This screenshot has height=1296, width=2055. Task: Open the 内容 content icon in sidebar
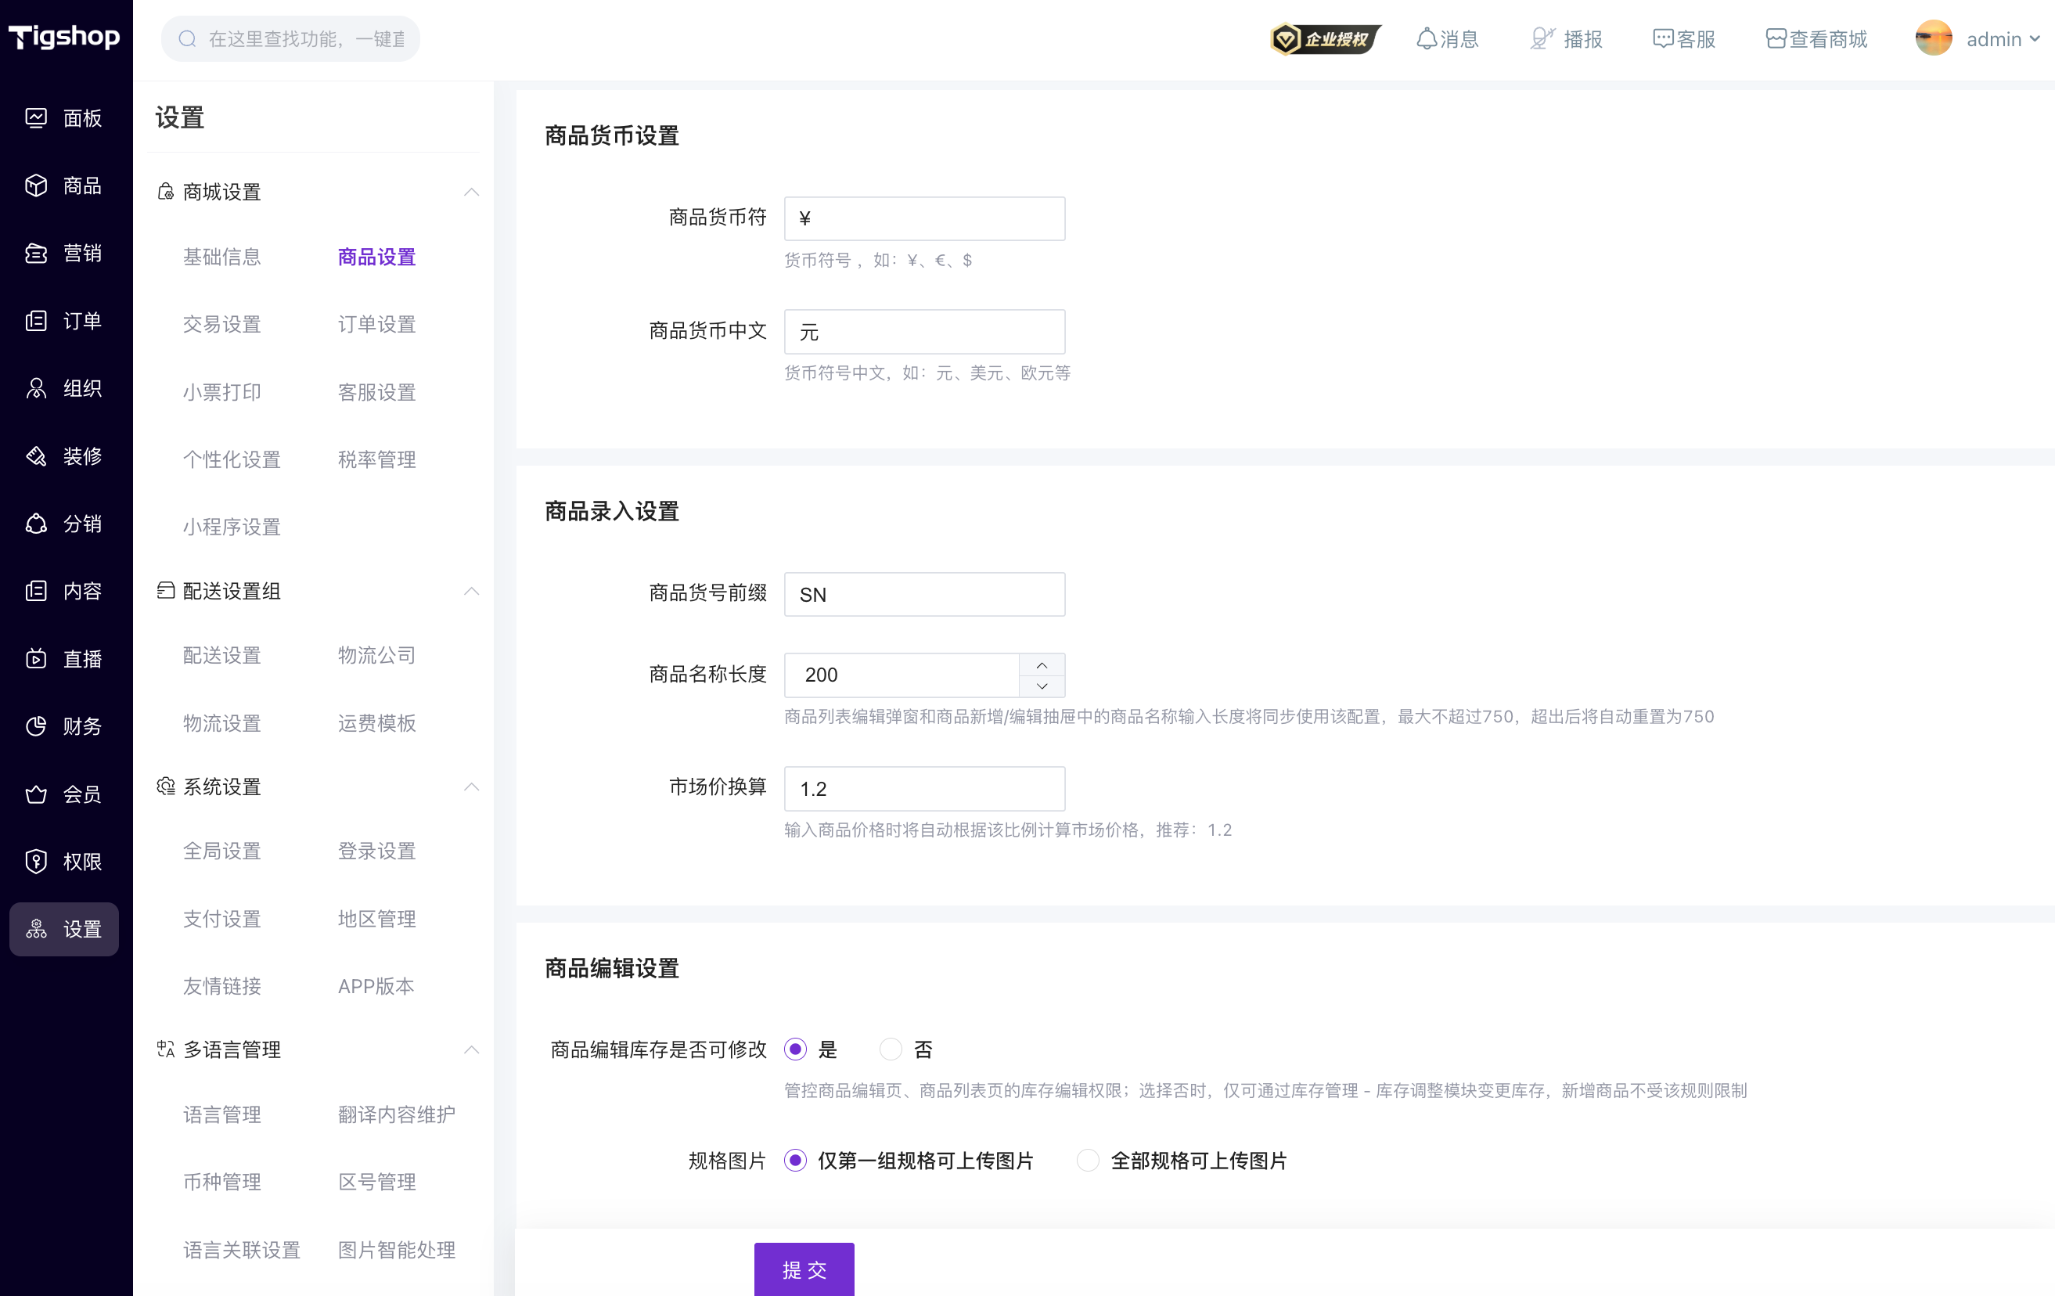(x=36, y=590)
